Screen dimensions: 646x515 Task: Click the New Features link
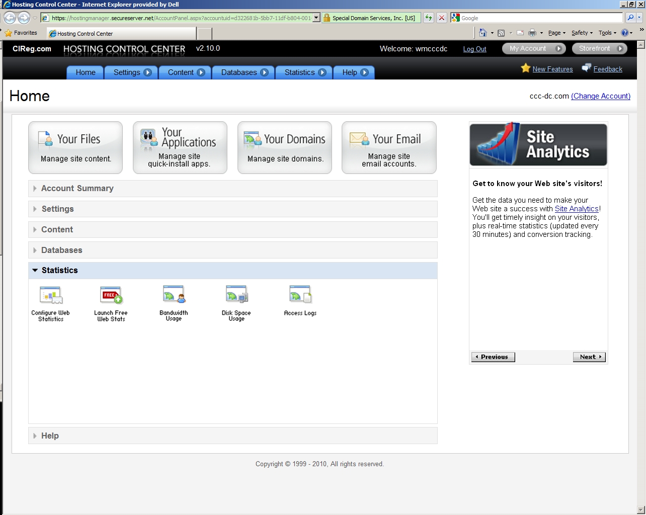click(x=552, y=69)
